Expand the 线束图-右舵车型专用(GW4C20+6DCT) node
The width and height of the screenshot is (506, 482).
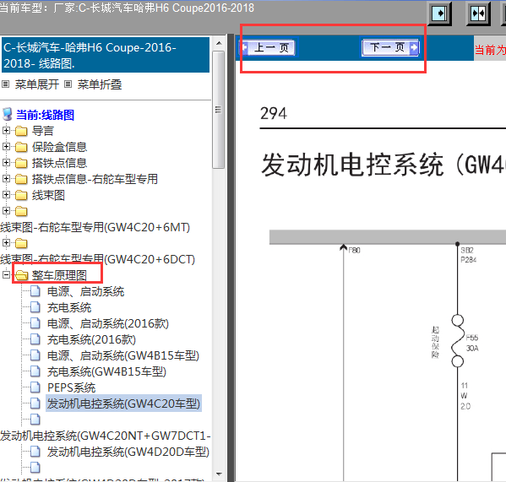tap(6, 242)
